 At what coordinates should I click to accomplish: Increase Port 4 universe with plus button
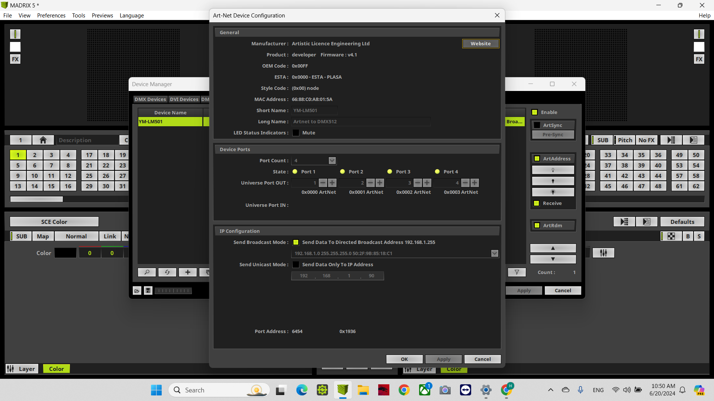point(475,183)
